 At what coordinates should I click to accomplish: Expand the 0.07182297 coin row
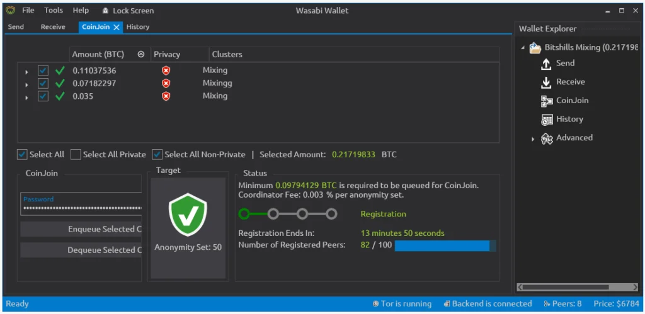coord(26,85)
